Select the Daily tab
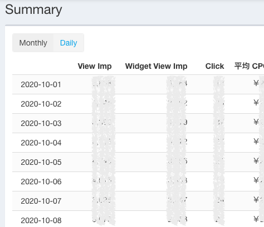 [x=69, y=43]
